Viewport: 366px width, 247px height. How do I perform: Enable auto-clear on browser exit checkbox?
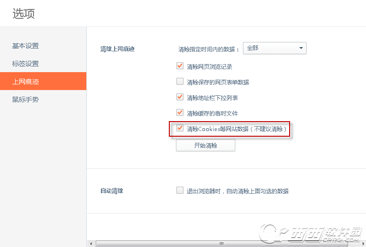pos(180,190)
